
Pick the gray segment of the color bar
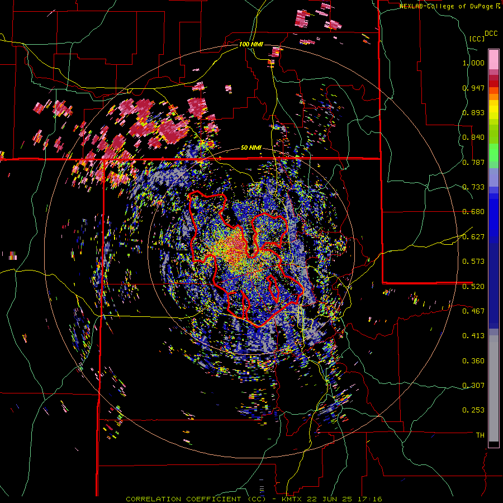[493, 388]
